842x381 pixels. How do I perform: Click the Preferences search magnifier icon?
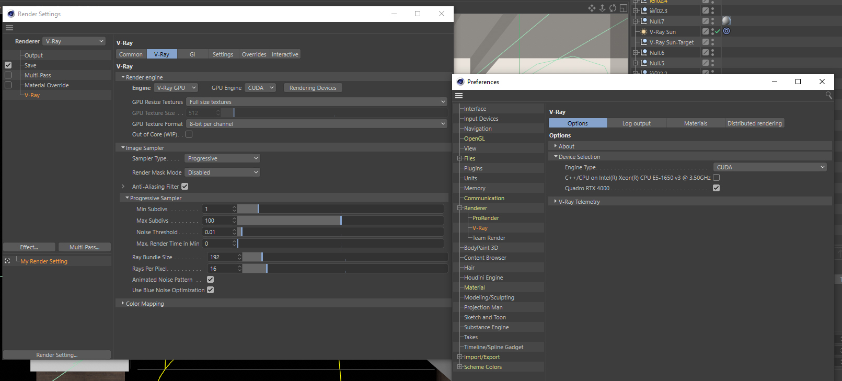pos(828,95)
